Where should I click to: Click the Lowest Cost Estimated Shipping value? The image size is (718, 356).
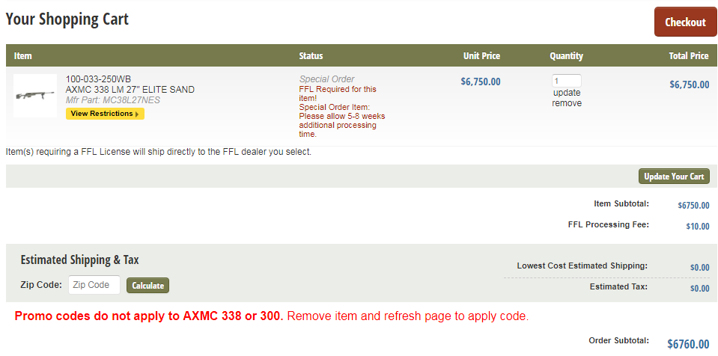click(700, 268)
